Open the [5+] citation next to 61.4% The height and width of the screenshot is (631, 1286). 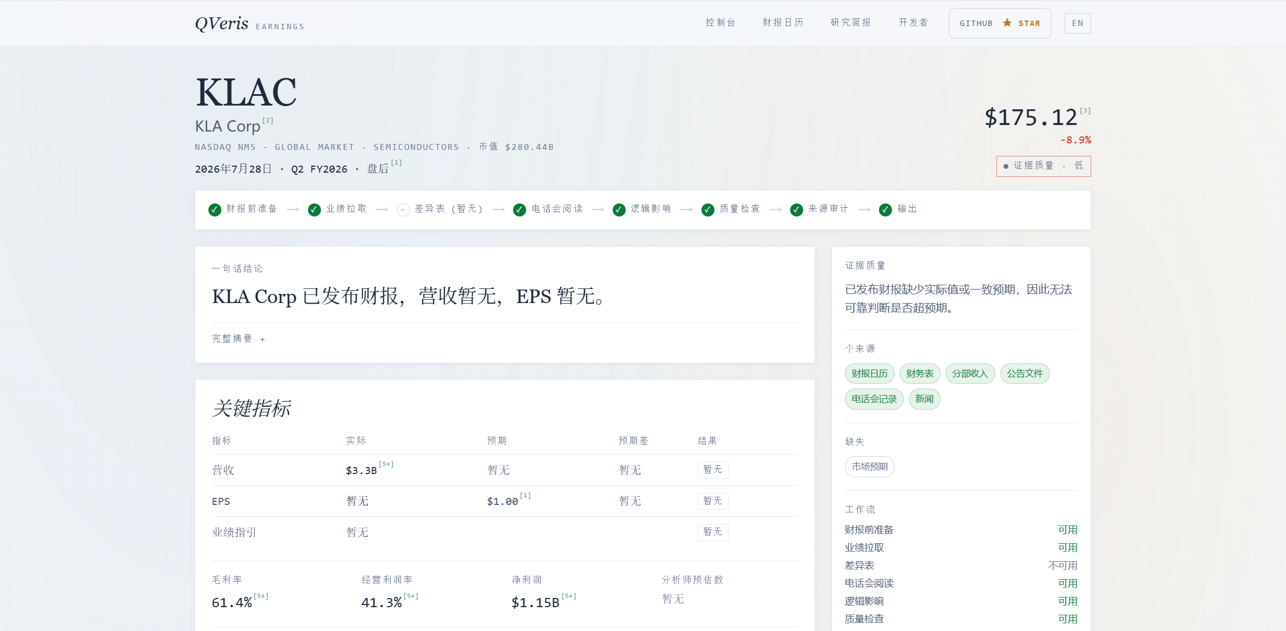pos(261,596)
